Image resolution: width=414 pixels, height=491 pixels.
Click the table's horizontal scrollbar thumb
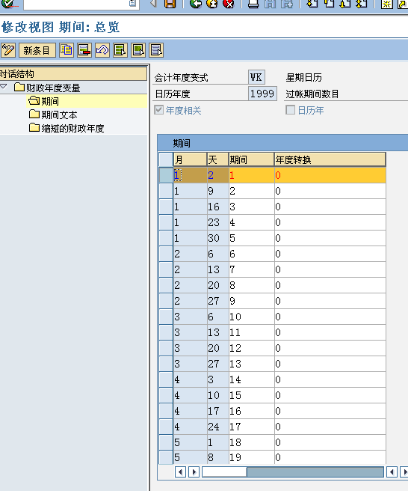224,472
